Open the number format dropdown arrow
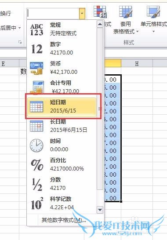Image resolution: width=167 pixels, height=240 pixels. point(82,14)
